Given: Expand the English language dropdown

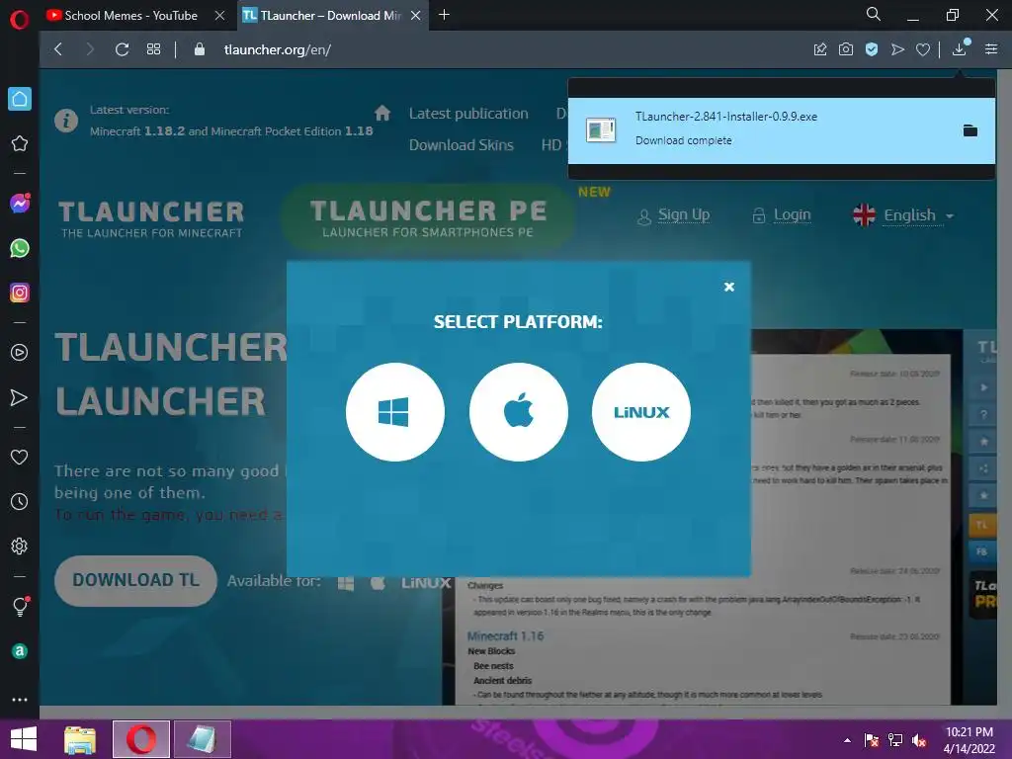Looking at the screenshot, I should coord(903,214).
